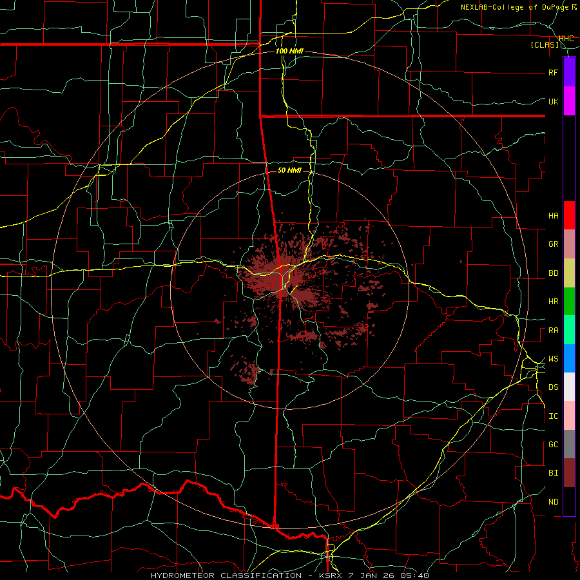Click the KSRX radar site identifier

click(x=332, y=575)
